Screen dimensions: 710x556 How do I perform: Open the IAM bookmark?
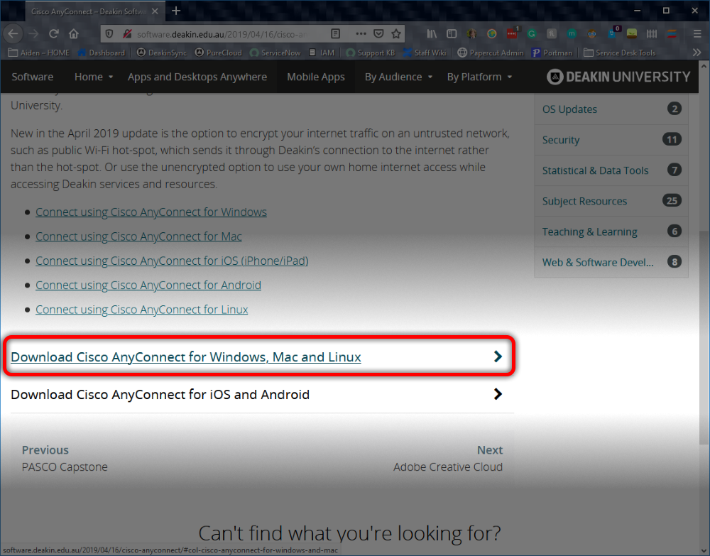coord(322,53)
